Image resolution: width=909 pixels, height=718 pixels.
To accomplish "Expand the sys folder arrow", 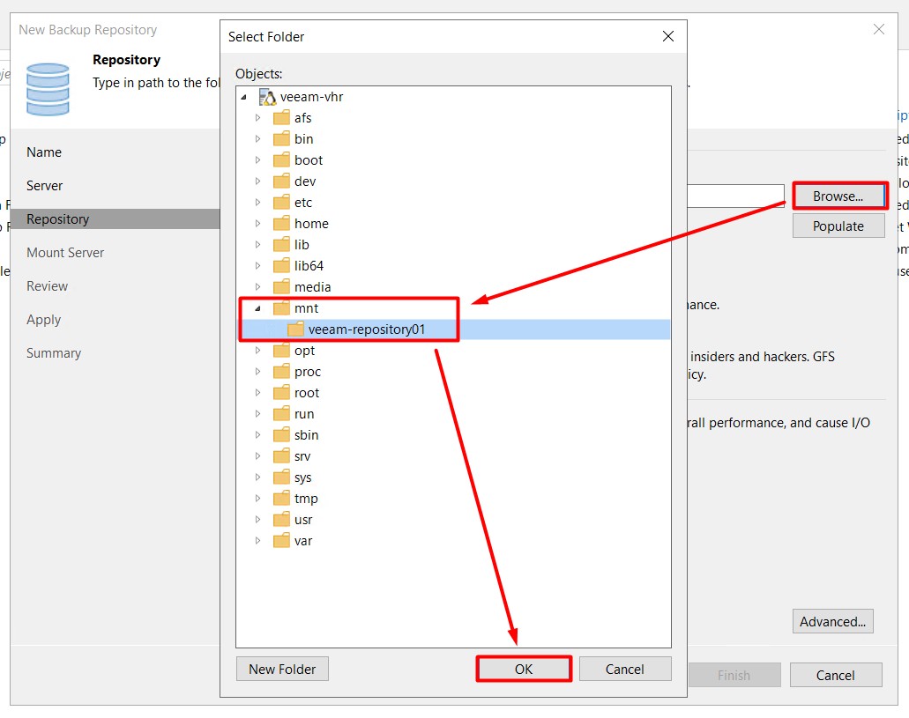I will click(x=258, y=477).
